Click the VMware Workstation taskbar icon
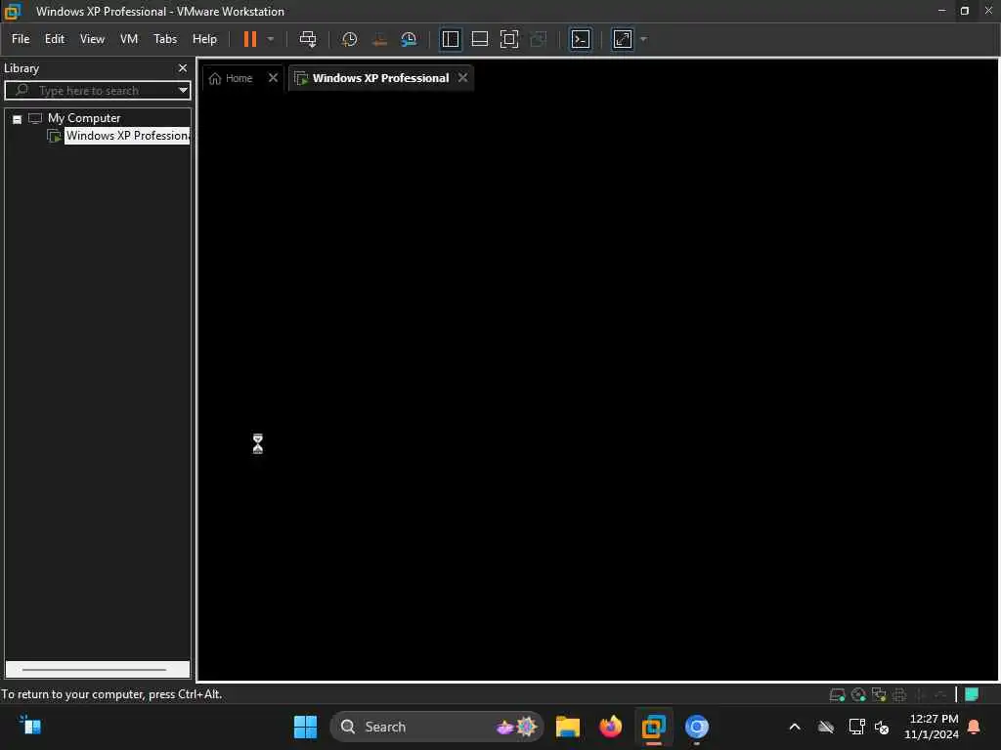The image size is (1001, 750). click(654, 727)
